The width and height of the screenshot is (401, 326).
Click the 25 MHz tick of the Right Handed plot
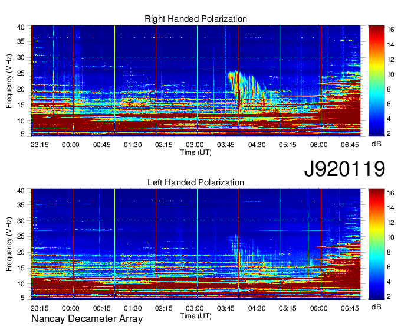[x=21, y=73]
